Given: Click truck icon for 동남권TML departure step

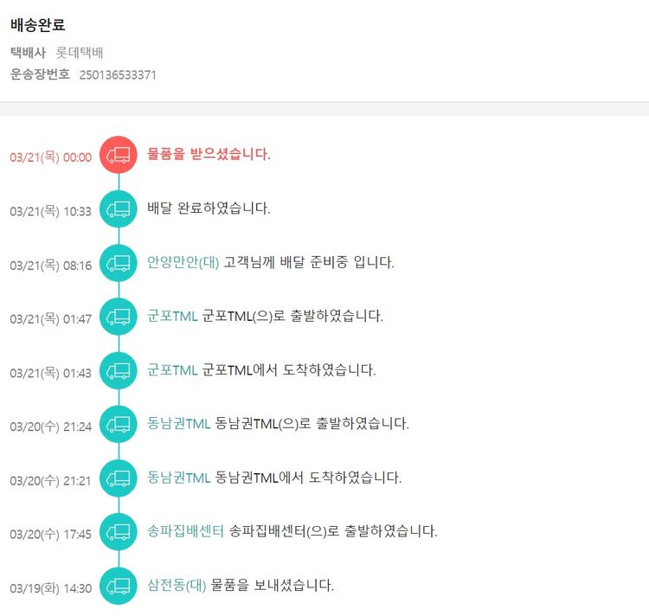Looking at the screenshot, I should [119, 424].
